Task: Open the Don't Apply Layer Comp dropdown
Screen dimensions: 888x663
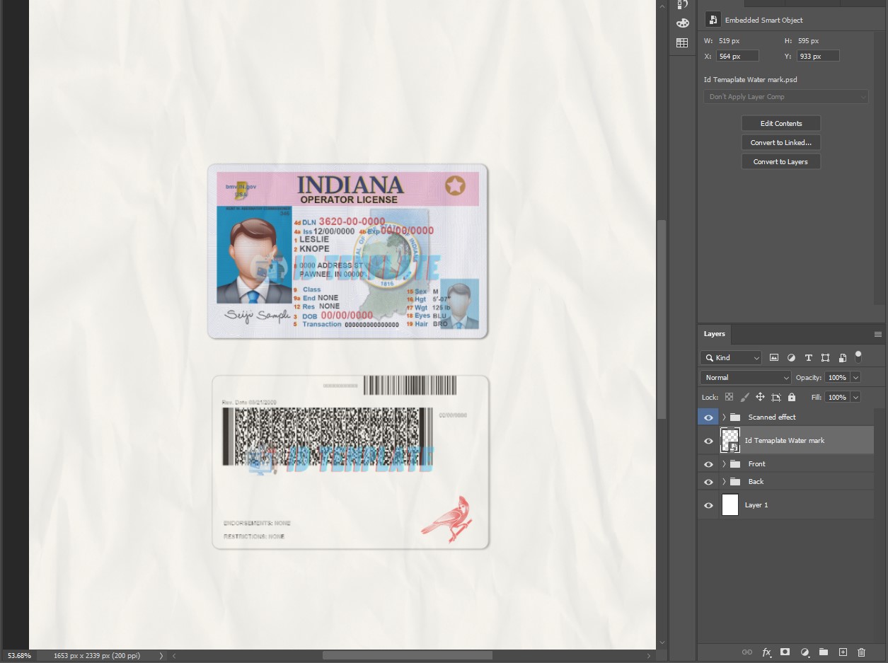Action: [x=786, y=97]
